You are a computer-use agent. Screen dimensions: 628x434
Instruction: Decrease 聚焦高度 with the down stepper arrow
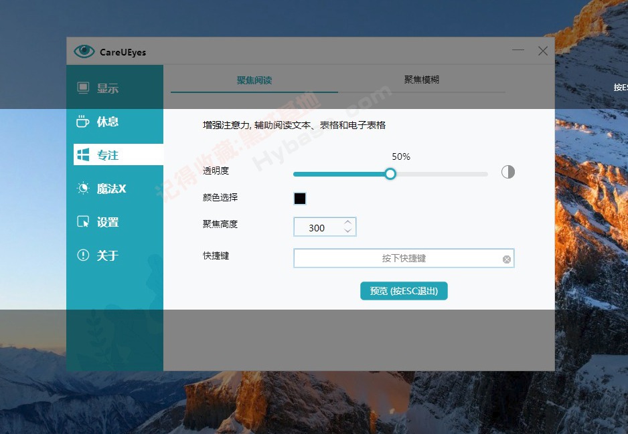pos(347,231)
